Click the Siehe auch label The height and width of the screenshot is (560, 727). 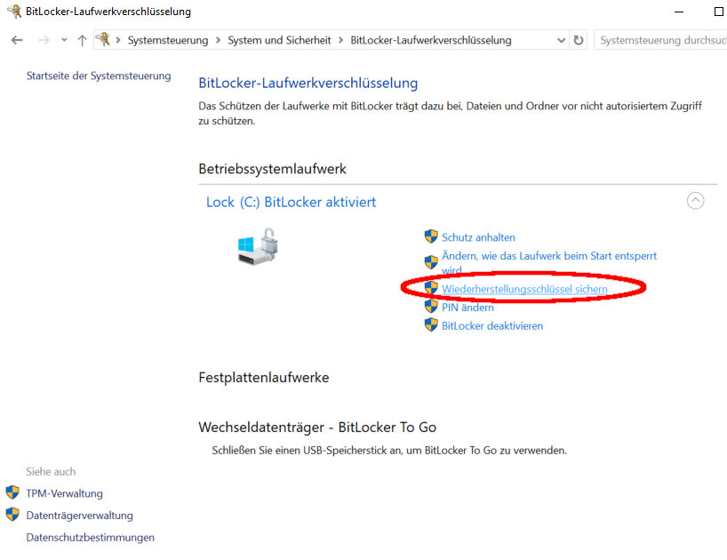(51, 471)
